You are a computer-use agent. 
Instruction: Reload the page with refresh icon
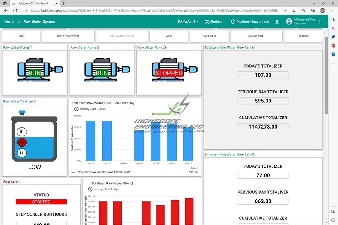point(15,10)
